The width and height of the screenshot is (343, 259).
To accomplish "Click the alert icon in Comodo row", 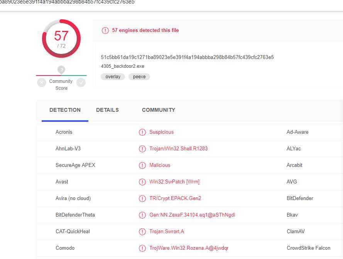I will click(x=142, y=248).
